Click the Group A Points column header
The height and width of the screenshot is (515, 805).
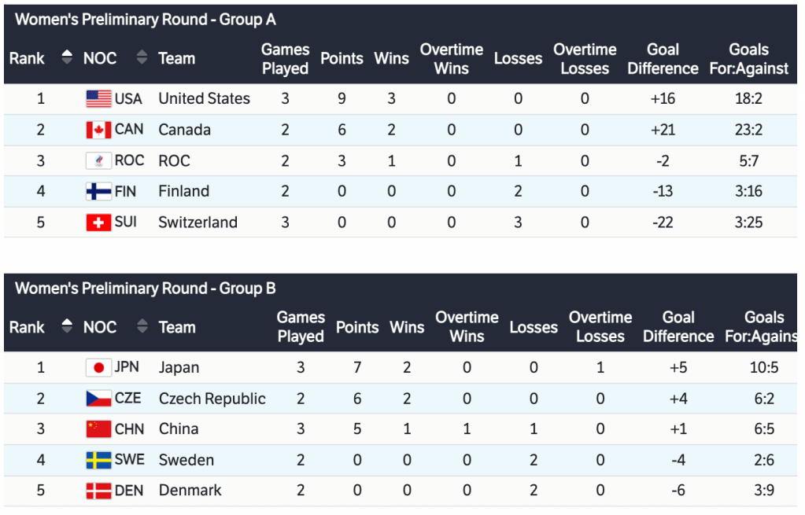coord(342,59)
